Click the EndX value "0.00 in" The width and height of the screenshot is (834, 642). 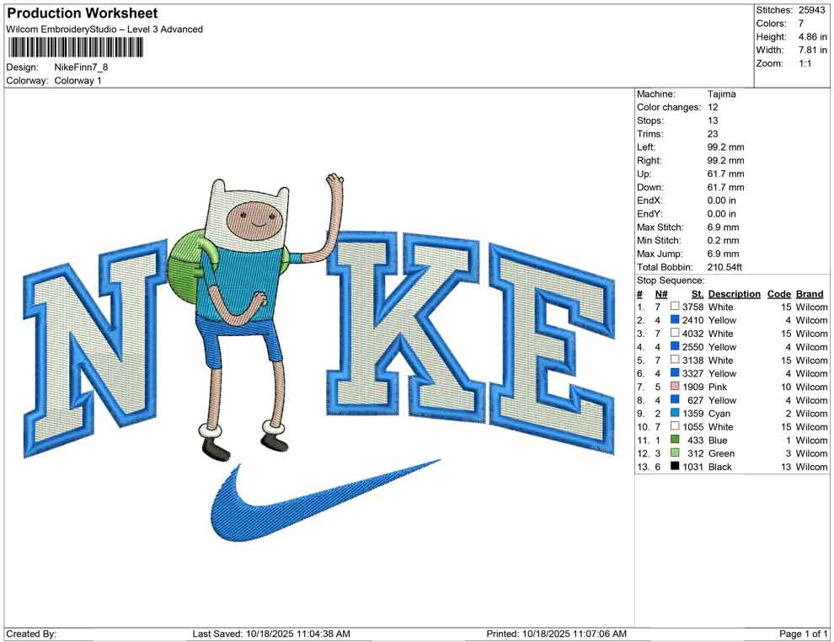(722, 200)
